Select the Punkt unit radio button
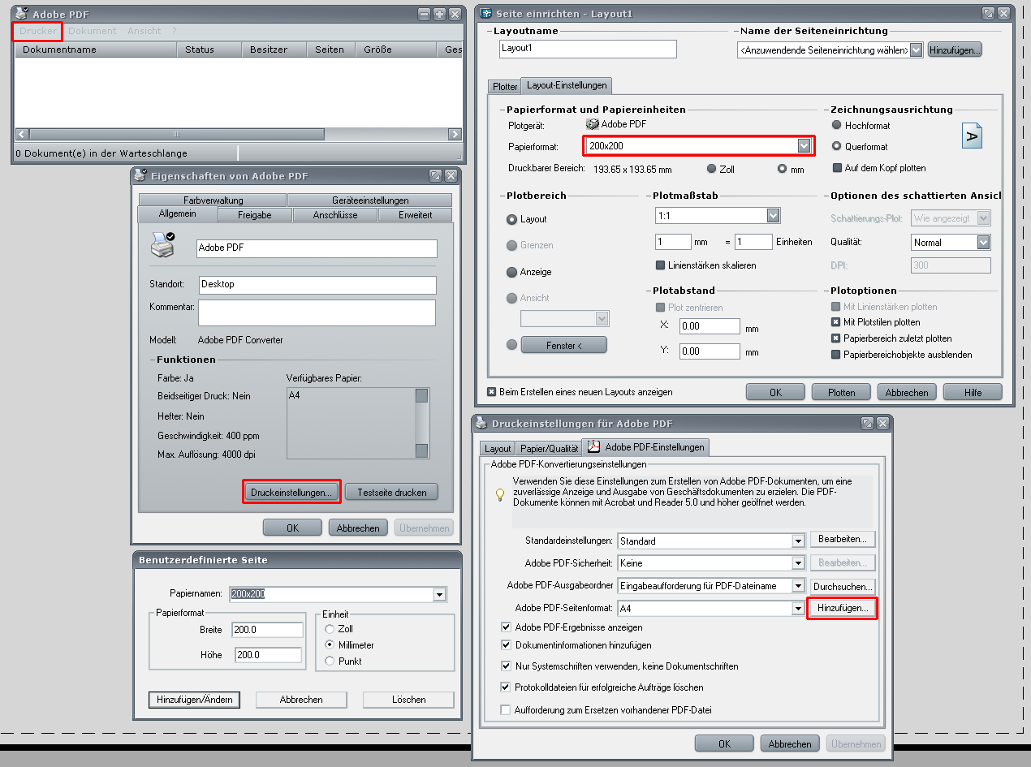Image resolution: width=1031 pixels, height=767 pixels. coord(329,661)
